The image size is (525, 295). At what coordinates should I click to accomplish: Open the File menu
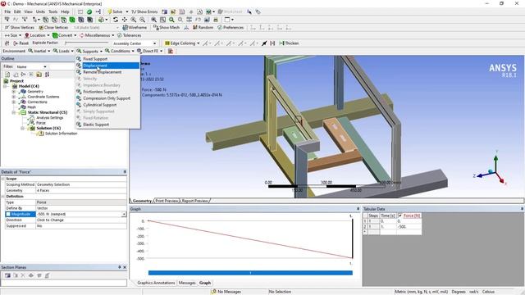pyautogui.click(x=7, y=11)
